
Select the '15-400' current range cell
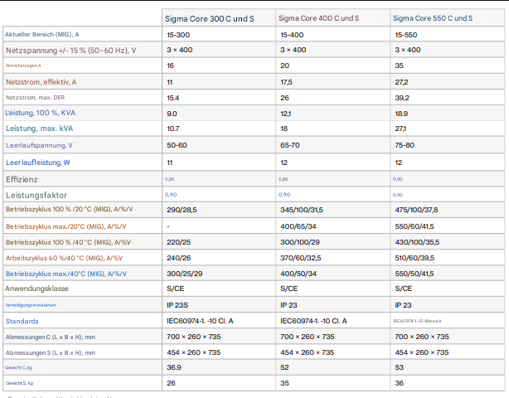(292, 35)
